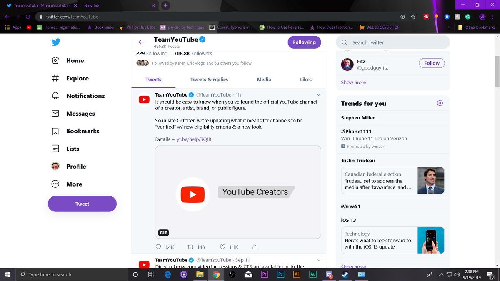Screen dimensions: 500x281
Task: Click the volume speaker tray icon
Action: [x=457, y=274]
